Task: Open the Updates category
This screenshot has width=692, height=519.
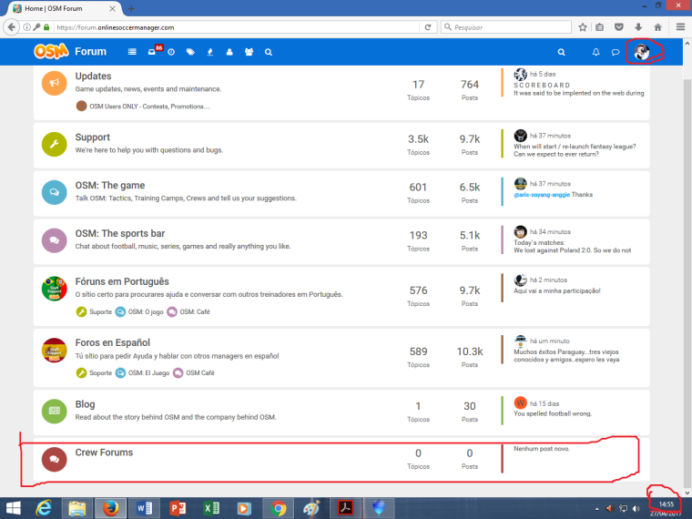Action: pyautogui.click(x=93, y=76)
